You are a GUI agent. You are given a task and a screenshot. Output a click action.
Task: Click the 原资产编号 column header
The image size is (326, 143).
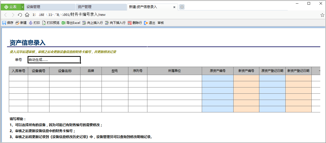(218, 71)
